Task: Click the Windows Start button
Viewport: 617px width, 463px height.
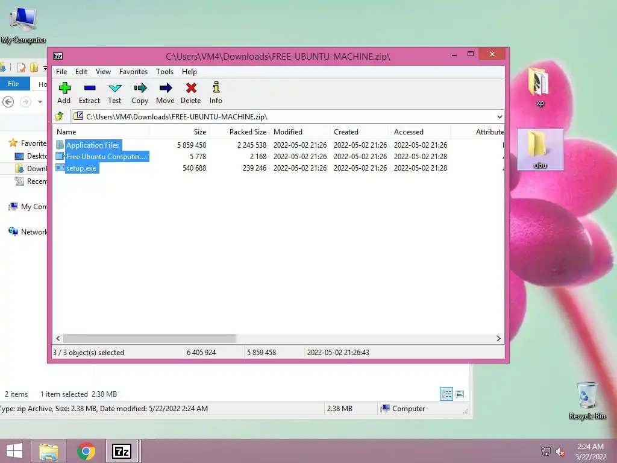Action: 14,451
